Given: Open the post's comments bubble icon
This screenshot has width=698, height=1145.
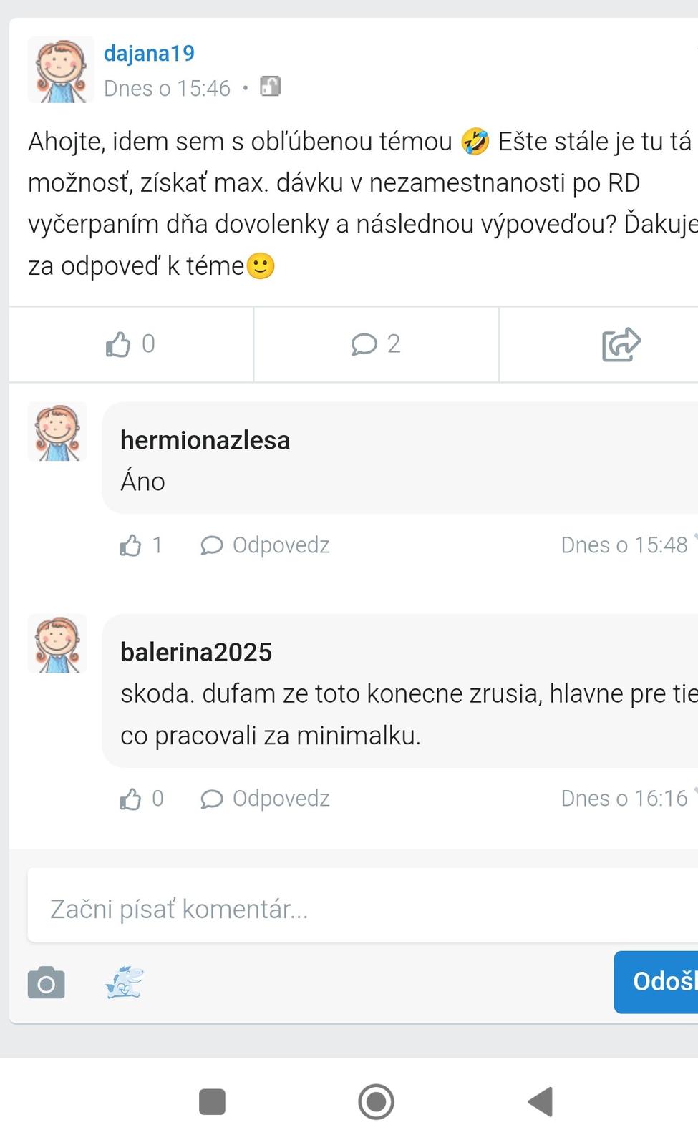Looking at the screenshot, I should tap(364, 344).
